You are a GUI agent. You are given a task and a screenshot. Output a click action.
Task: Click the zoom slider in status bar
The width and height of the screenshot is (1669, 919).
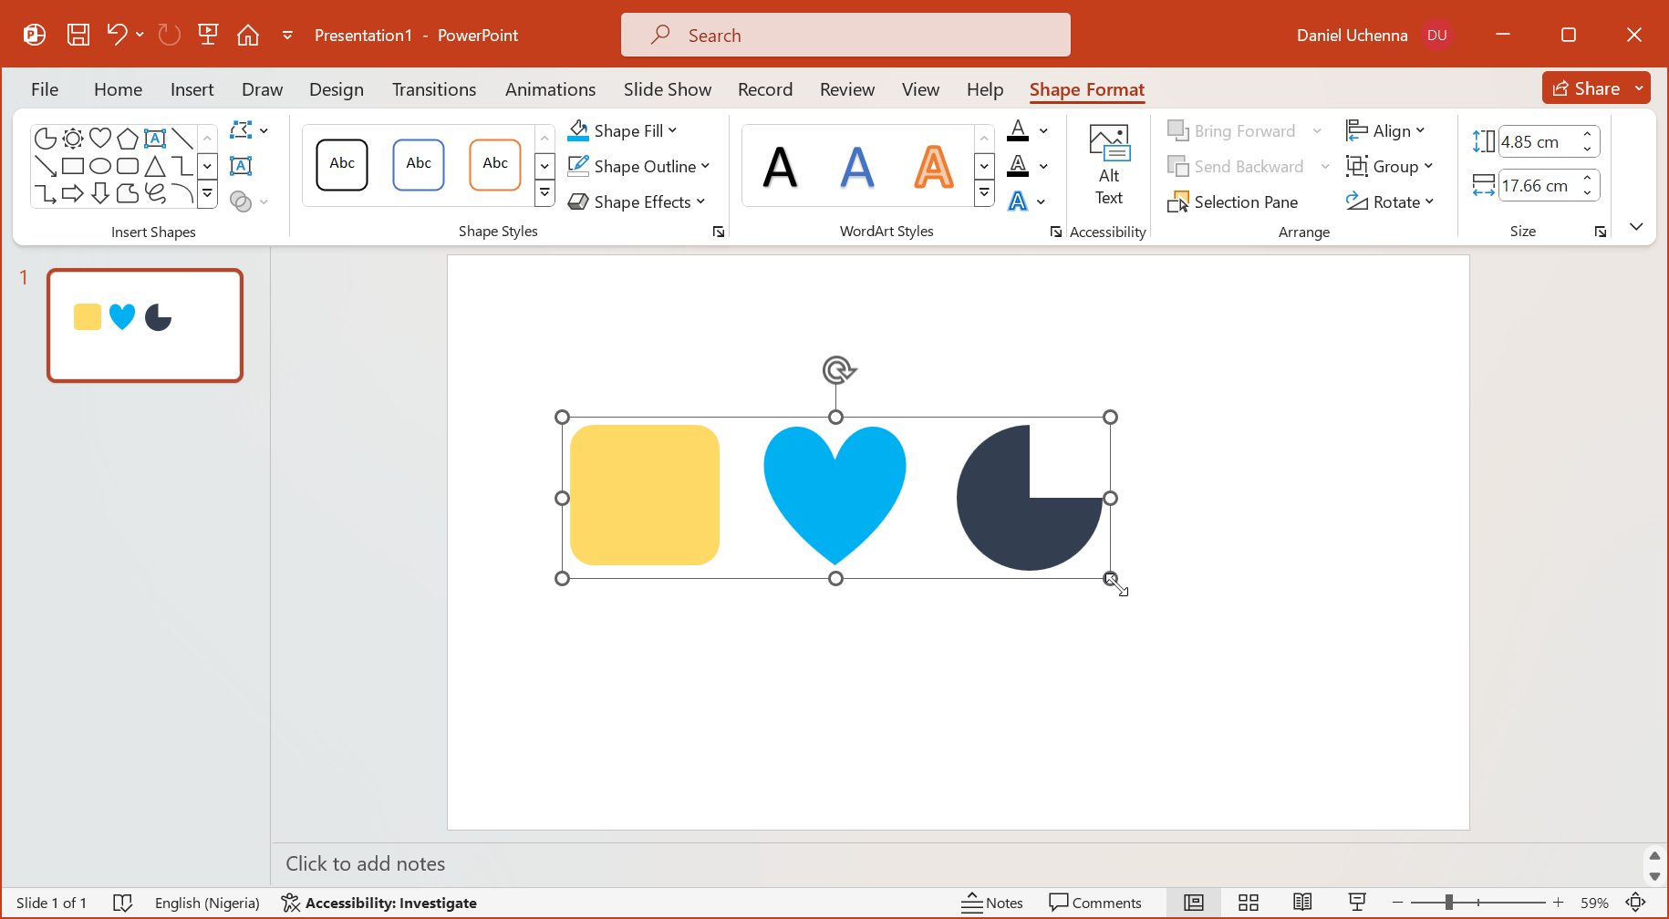(x=1448, y=903)
